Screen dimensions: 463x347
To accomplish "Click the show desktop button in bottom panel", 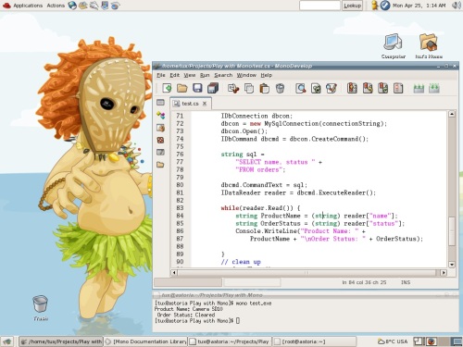I will click(x=6, y=341).
